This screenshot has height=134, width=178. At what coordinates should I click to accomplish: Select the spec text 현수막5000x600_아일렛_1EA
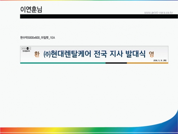(37, 38)
